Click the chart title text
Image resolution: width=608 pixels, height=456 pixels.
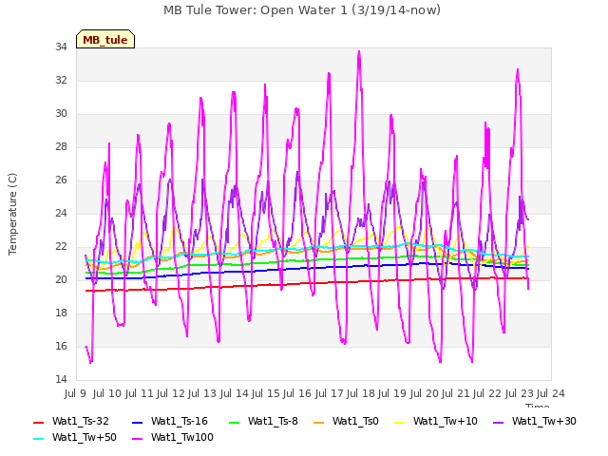coord(302,10)
